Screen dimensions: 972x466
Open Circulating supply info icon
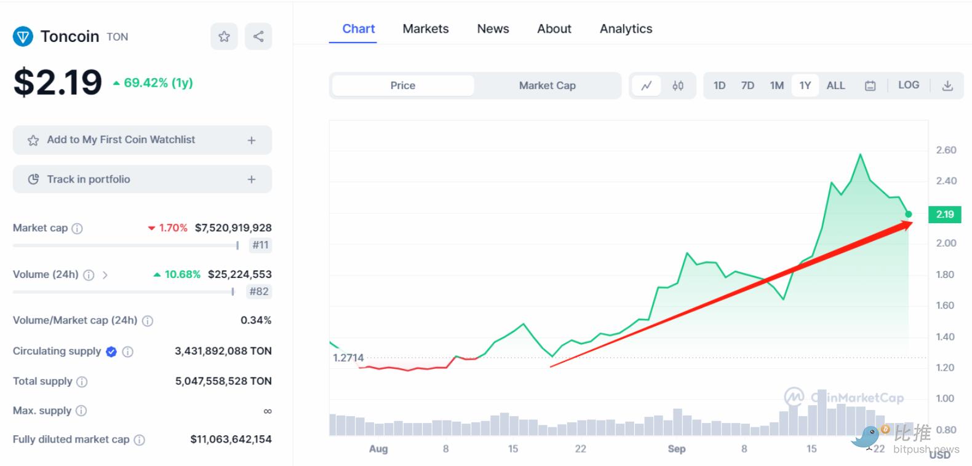pyautogui.click(x=127, y=352)
